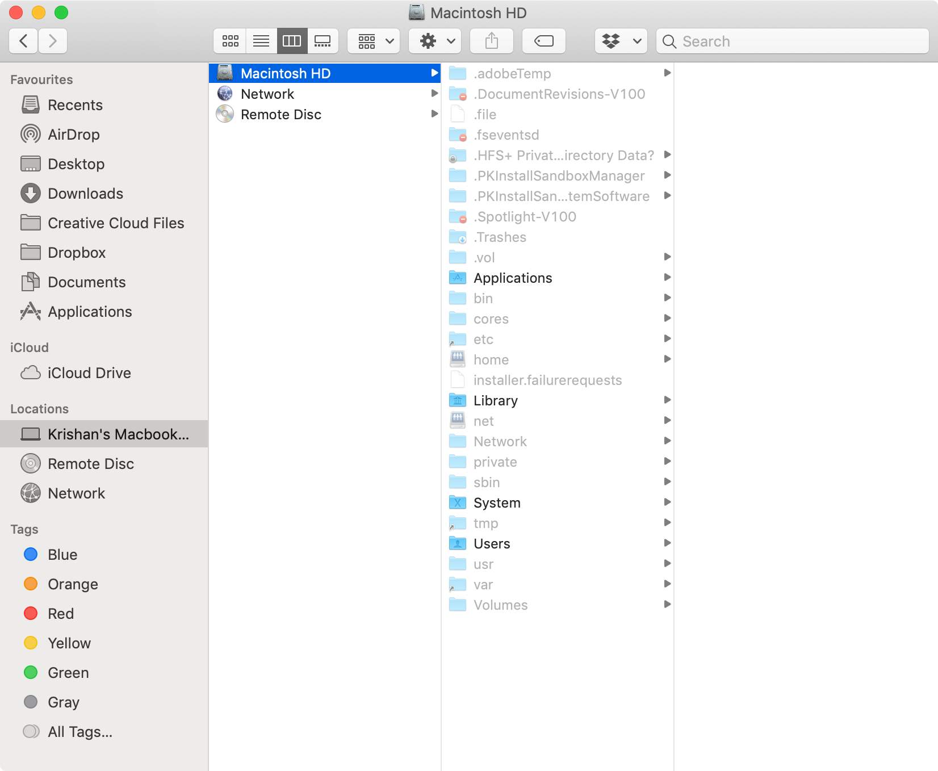Expand the Users folder column
Image resolution: width=938 pixels, height=771 pixels.
(x=667, y=543)
